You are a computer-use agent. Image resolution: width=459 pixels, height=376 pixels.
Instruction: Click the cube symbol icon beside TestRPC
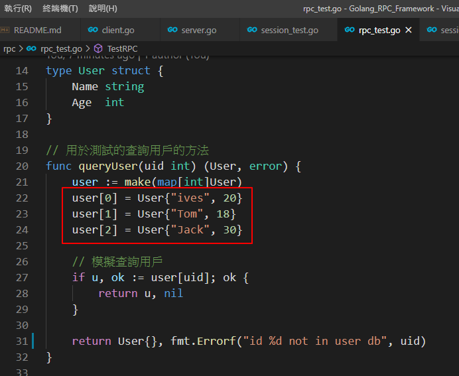click(98, 48)
